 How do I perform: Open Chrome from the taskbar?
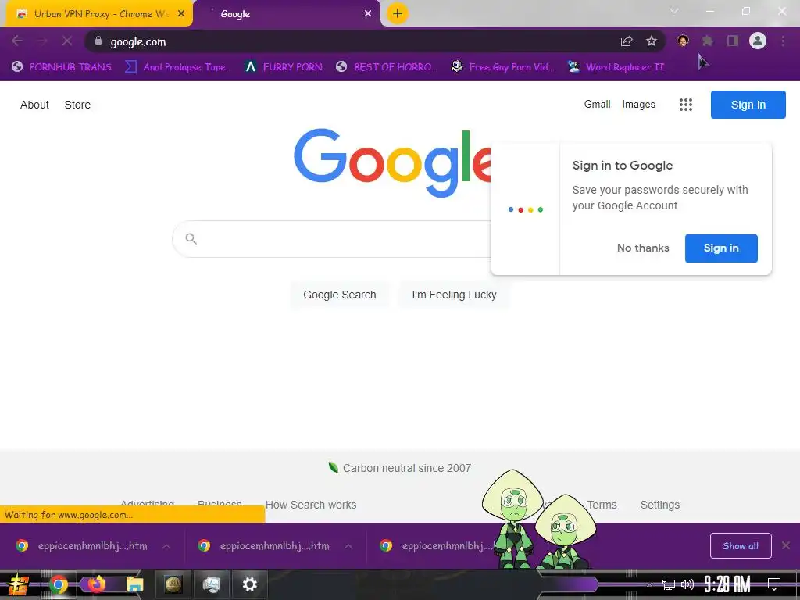[x=58, y=584]
